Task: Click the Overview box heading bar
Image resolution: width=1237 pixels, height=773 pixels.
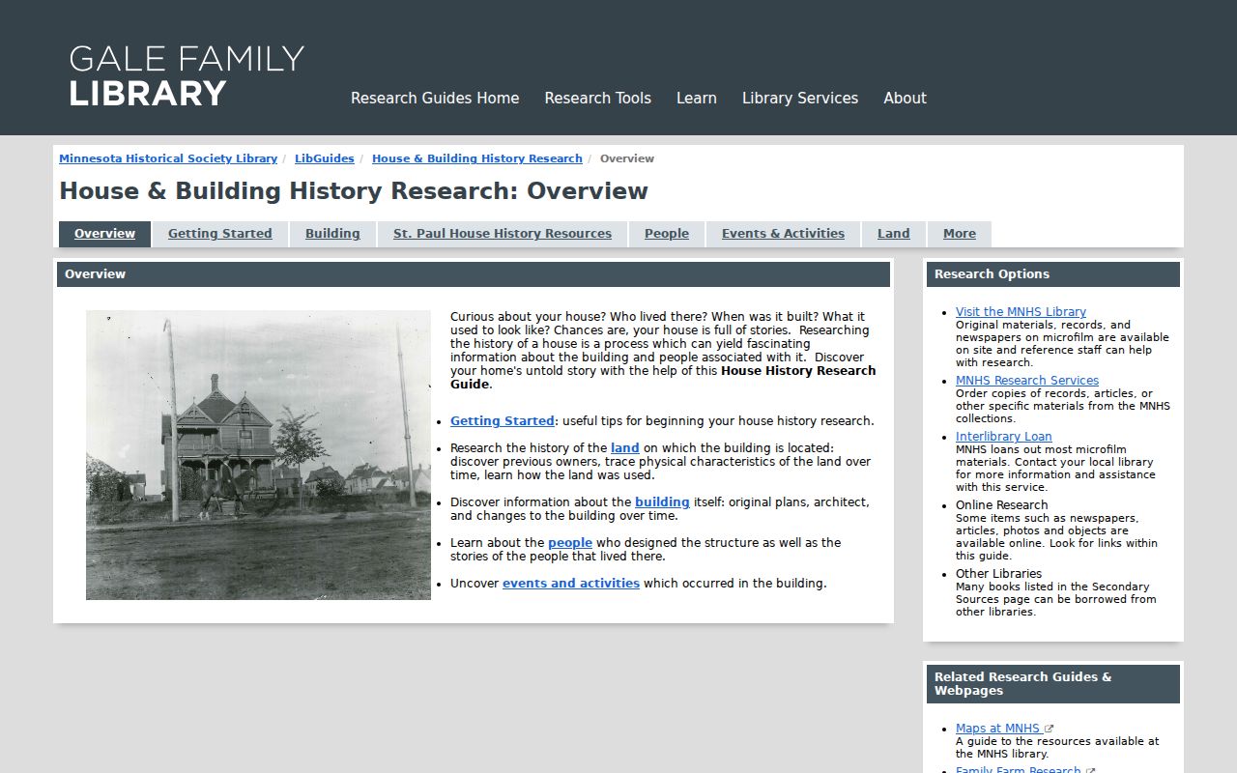Action: [x=474, y=274]
